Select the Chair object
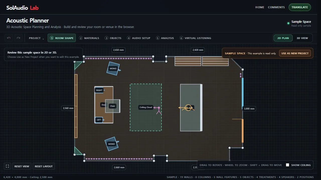The image size is (321, 180). (113, 106)
